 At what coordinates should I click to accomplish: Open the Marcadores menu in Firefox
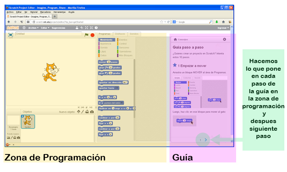(x=46, y=12)
